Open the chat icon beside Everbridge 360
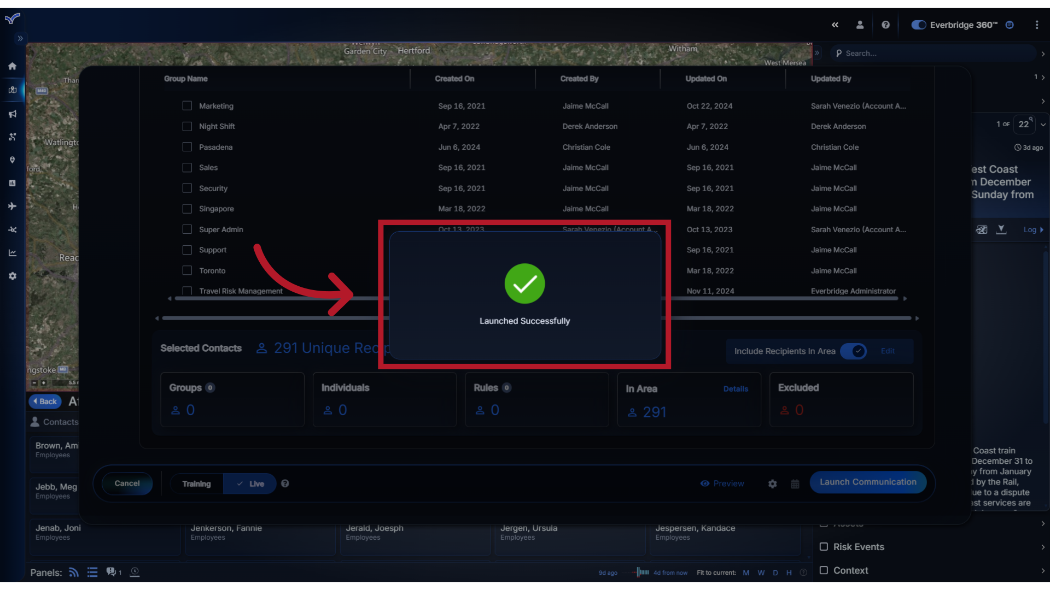The image size is (1050, 590). coord(1010,25)
